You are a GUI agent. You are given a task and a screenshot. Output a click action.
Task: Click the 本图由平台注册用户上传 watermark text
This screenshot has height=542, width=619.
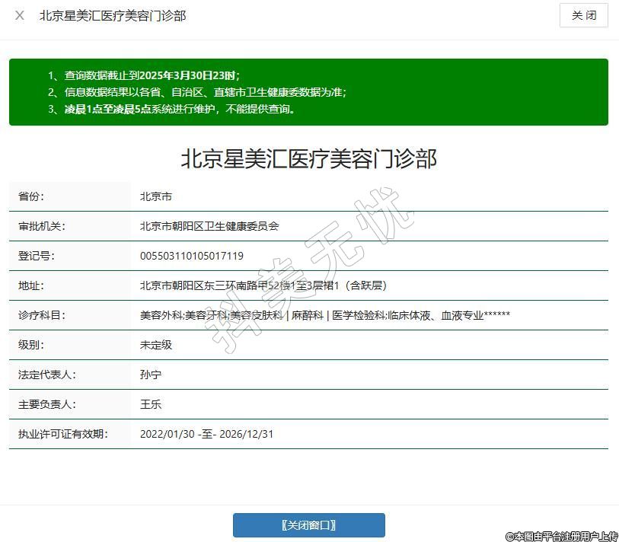pos(562,536)
